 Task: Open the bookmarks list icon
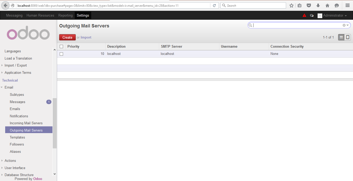click(x=300, y=5)
